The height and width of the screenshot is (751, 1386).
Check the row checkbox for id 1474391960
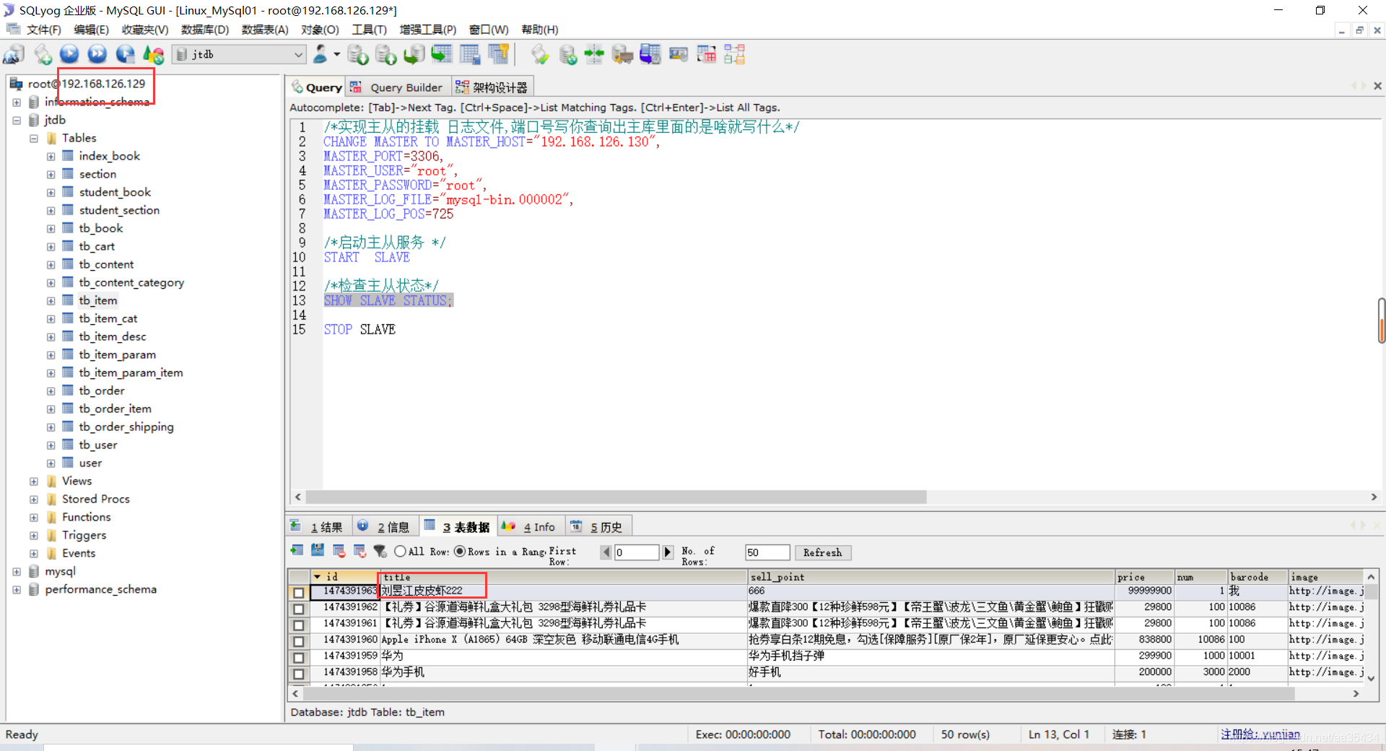pos(298,641)
